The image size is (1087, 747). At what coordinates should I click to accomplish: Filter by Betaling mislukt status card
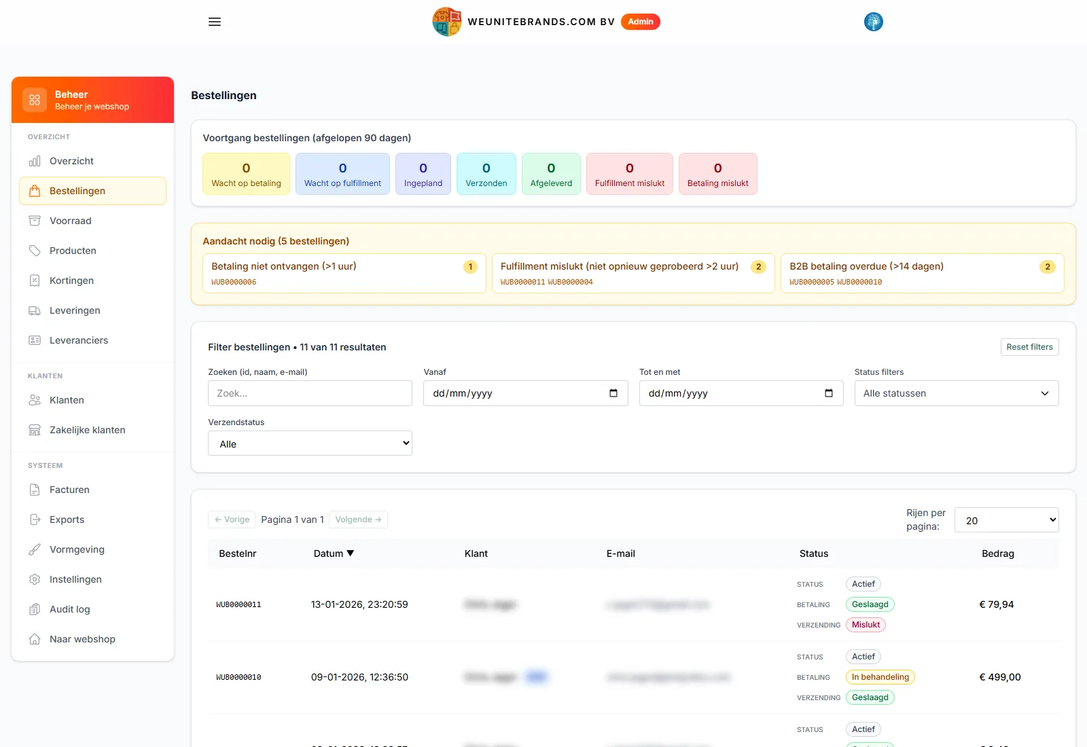point(718,174)
